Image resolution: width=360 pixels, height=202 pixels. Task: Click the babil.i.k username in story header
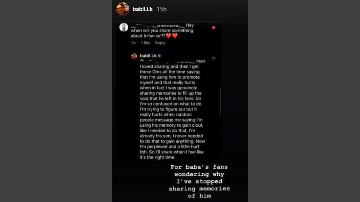point(142,9)
